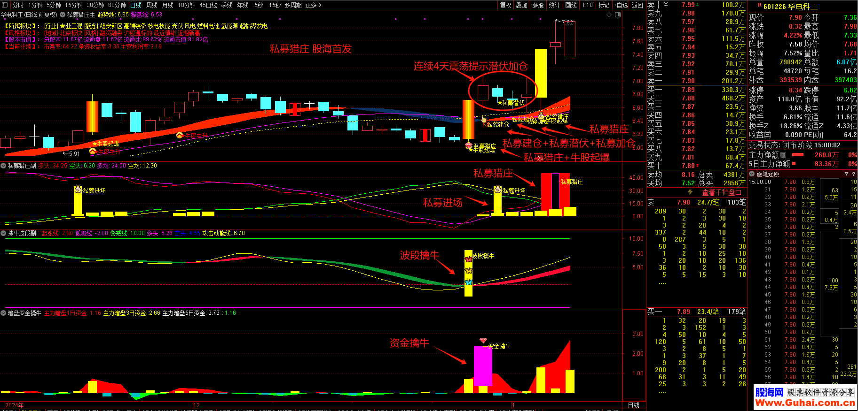Click the magenta 资金擒牛 bar in bottom chart

(483, 366)
